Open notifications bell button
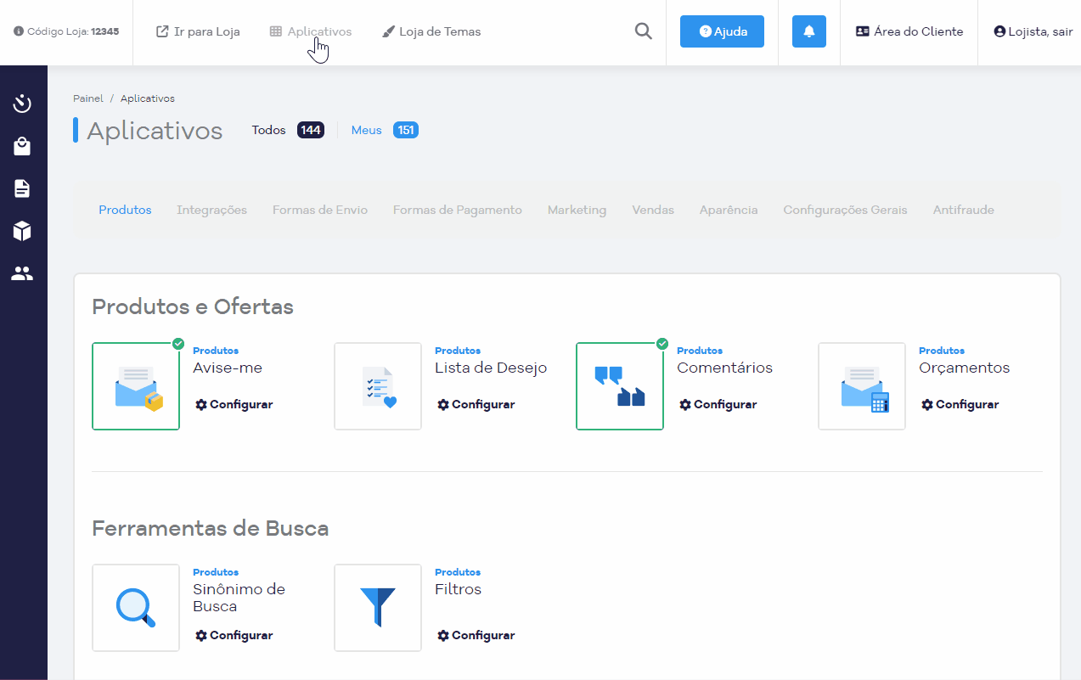 (809, 31)
